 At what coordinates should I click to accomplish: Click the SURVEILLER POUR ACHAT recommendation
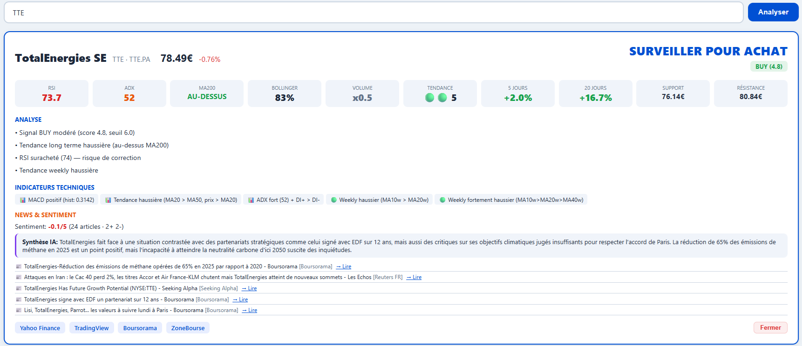pyautogui.click(x=708, y=51)
